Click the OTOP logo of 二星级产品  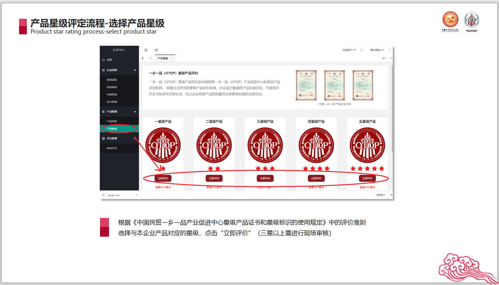[x=214, y=145]
